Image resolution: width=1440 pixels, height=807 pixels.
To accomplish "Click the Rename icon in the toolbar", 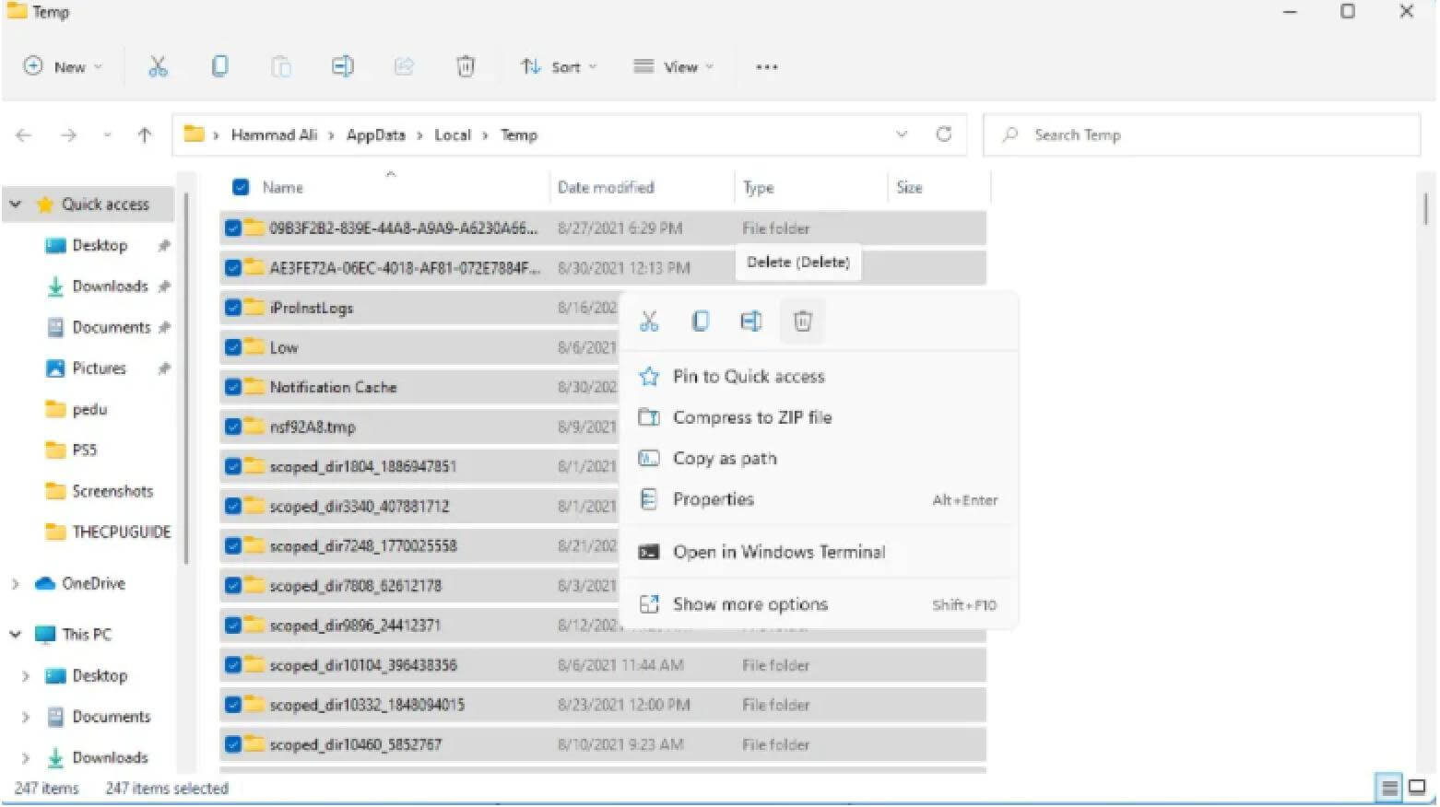I will point(342,66).
